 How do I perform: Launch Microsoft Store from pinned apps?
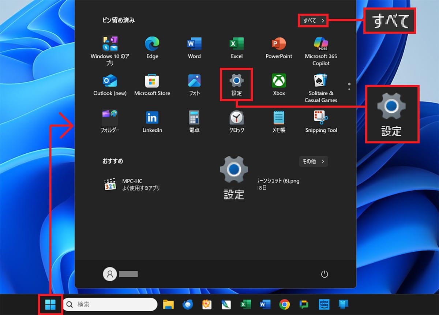pyautogui.click(x=152, y=85)
